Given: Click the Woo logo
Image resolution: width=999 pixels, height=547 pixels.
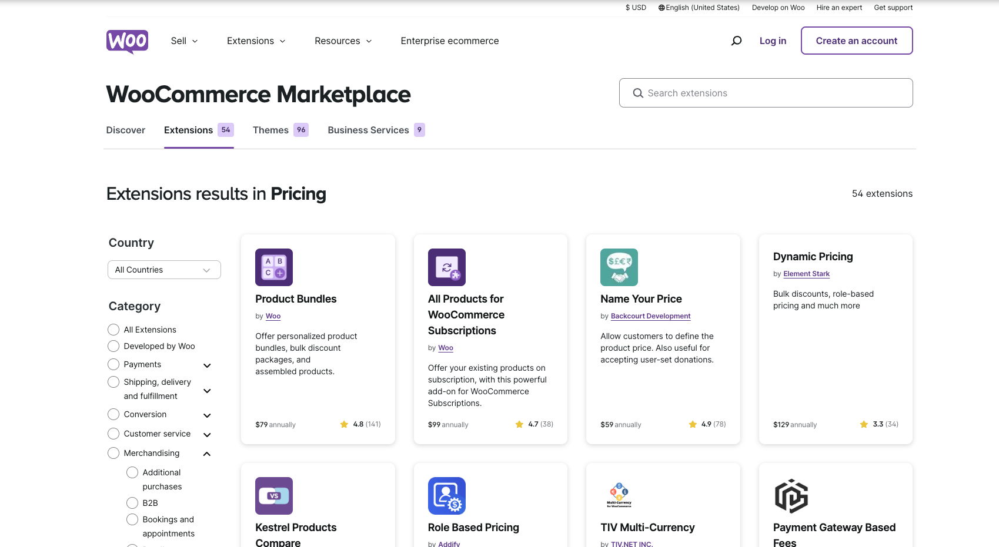Looking at the screenshot, I should click(127, 42).
